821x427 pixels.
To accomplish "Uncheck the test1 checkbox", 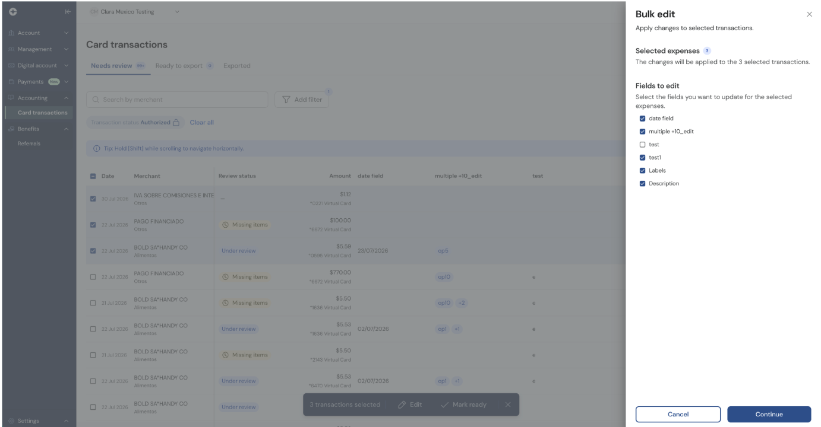I will (642, 158).
